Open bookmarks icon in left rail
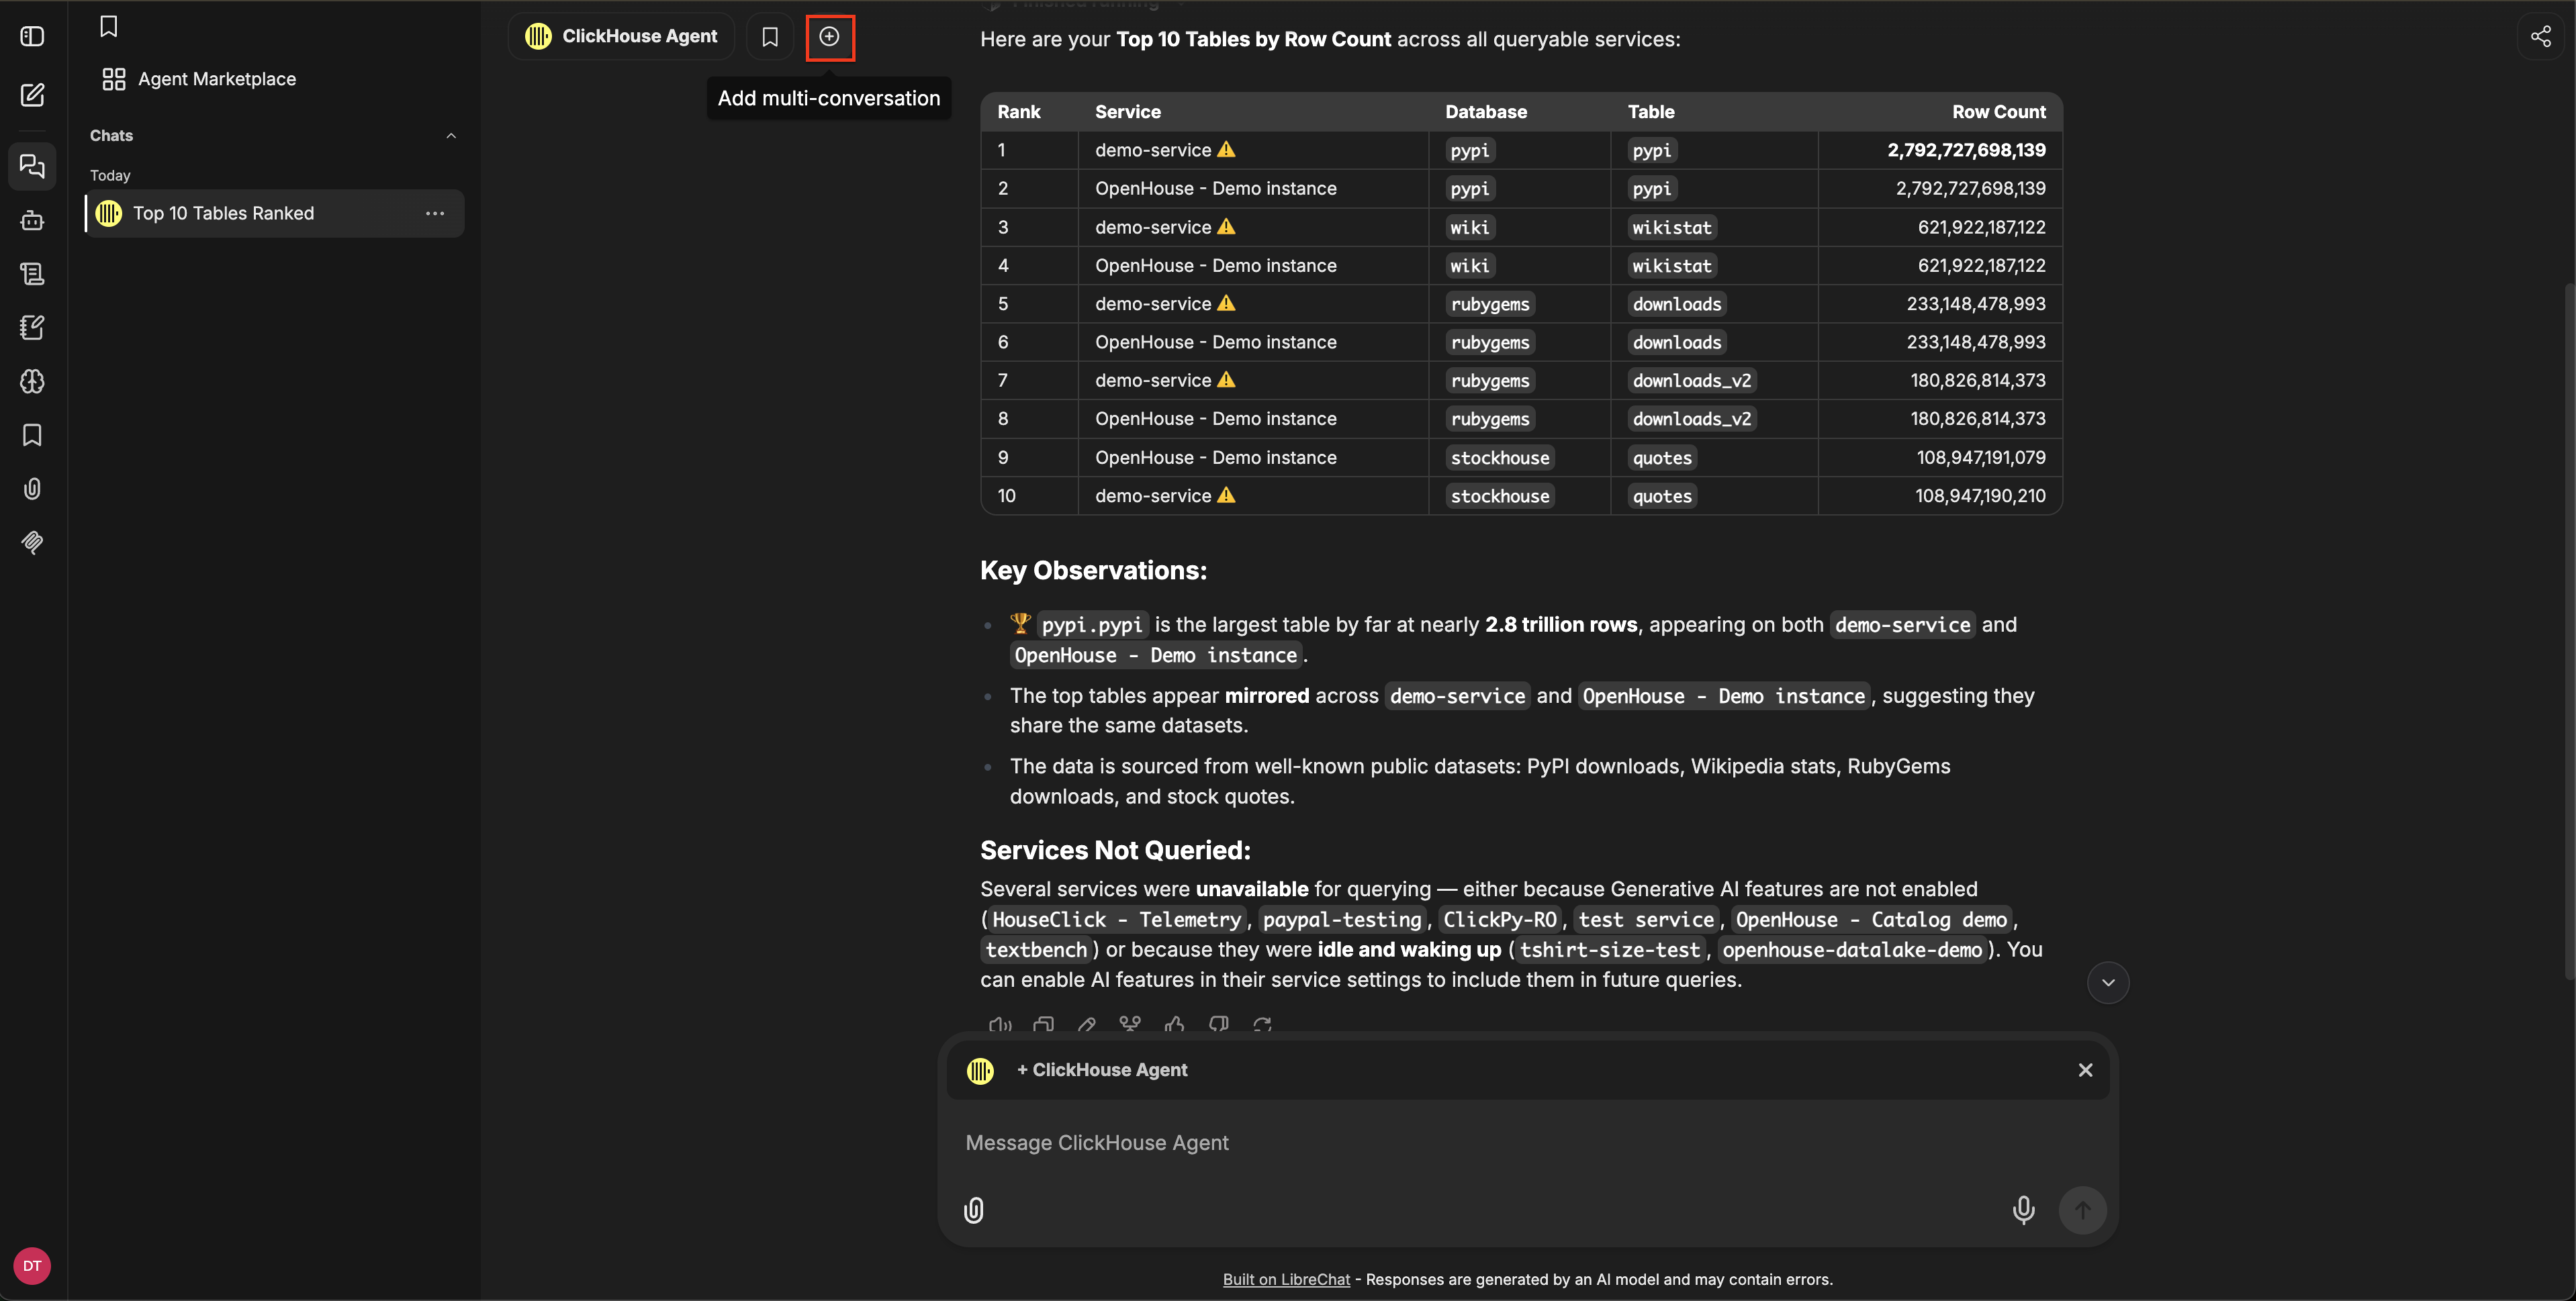The image size is (2576, 1301). (32, 435)
